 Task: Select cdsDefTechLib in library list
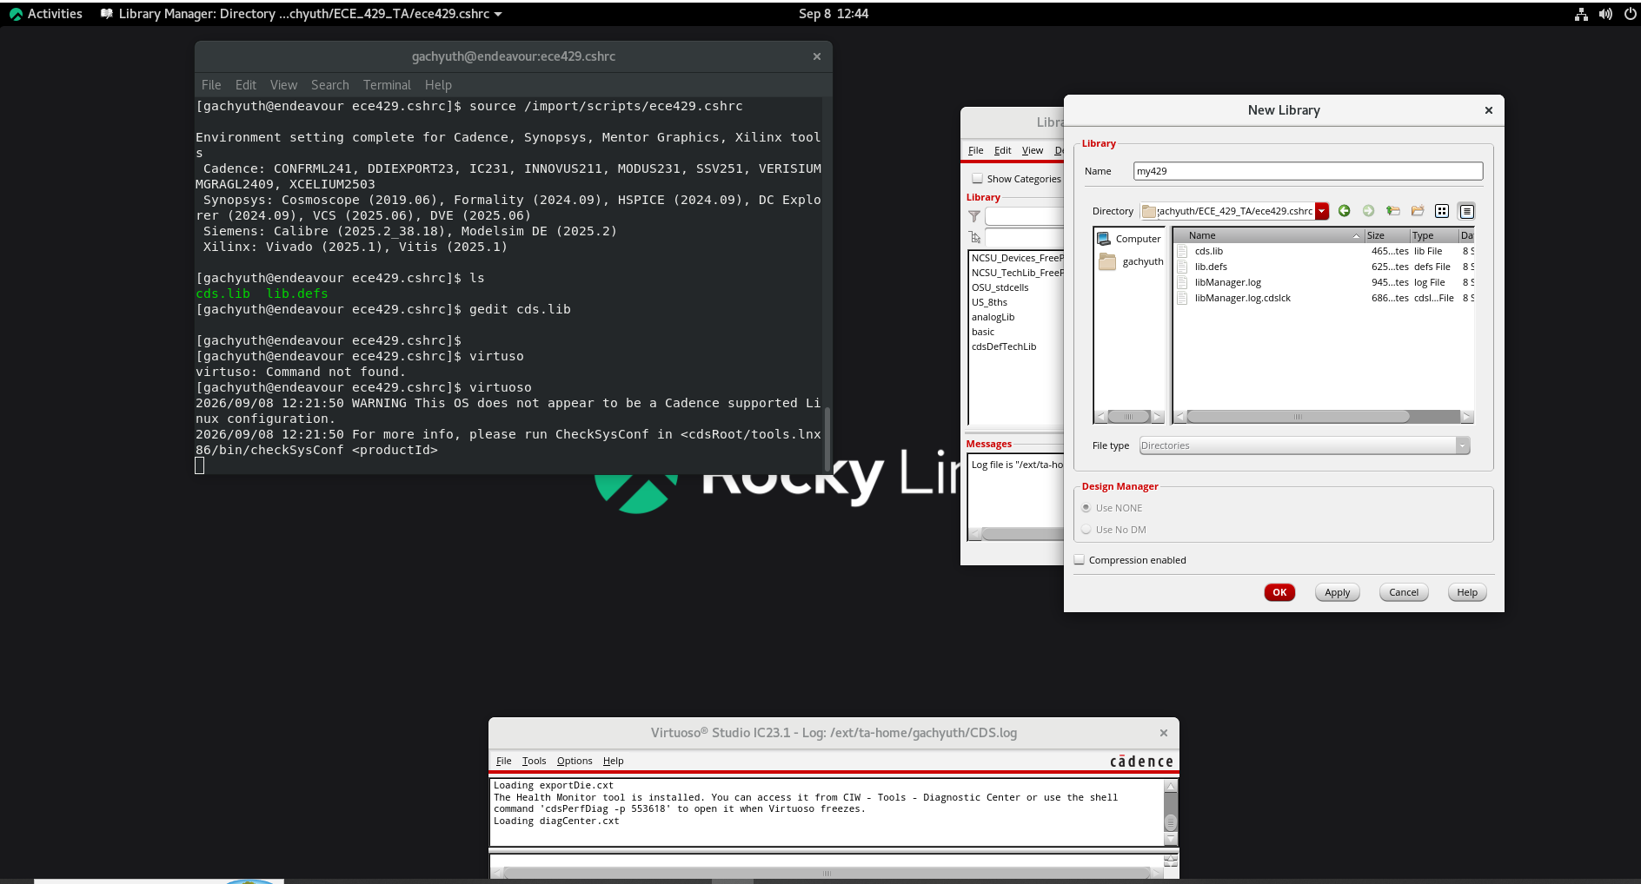[x=1004, y=346]
